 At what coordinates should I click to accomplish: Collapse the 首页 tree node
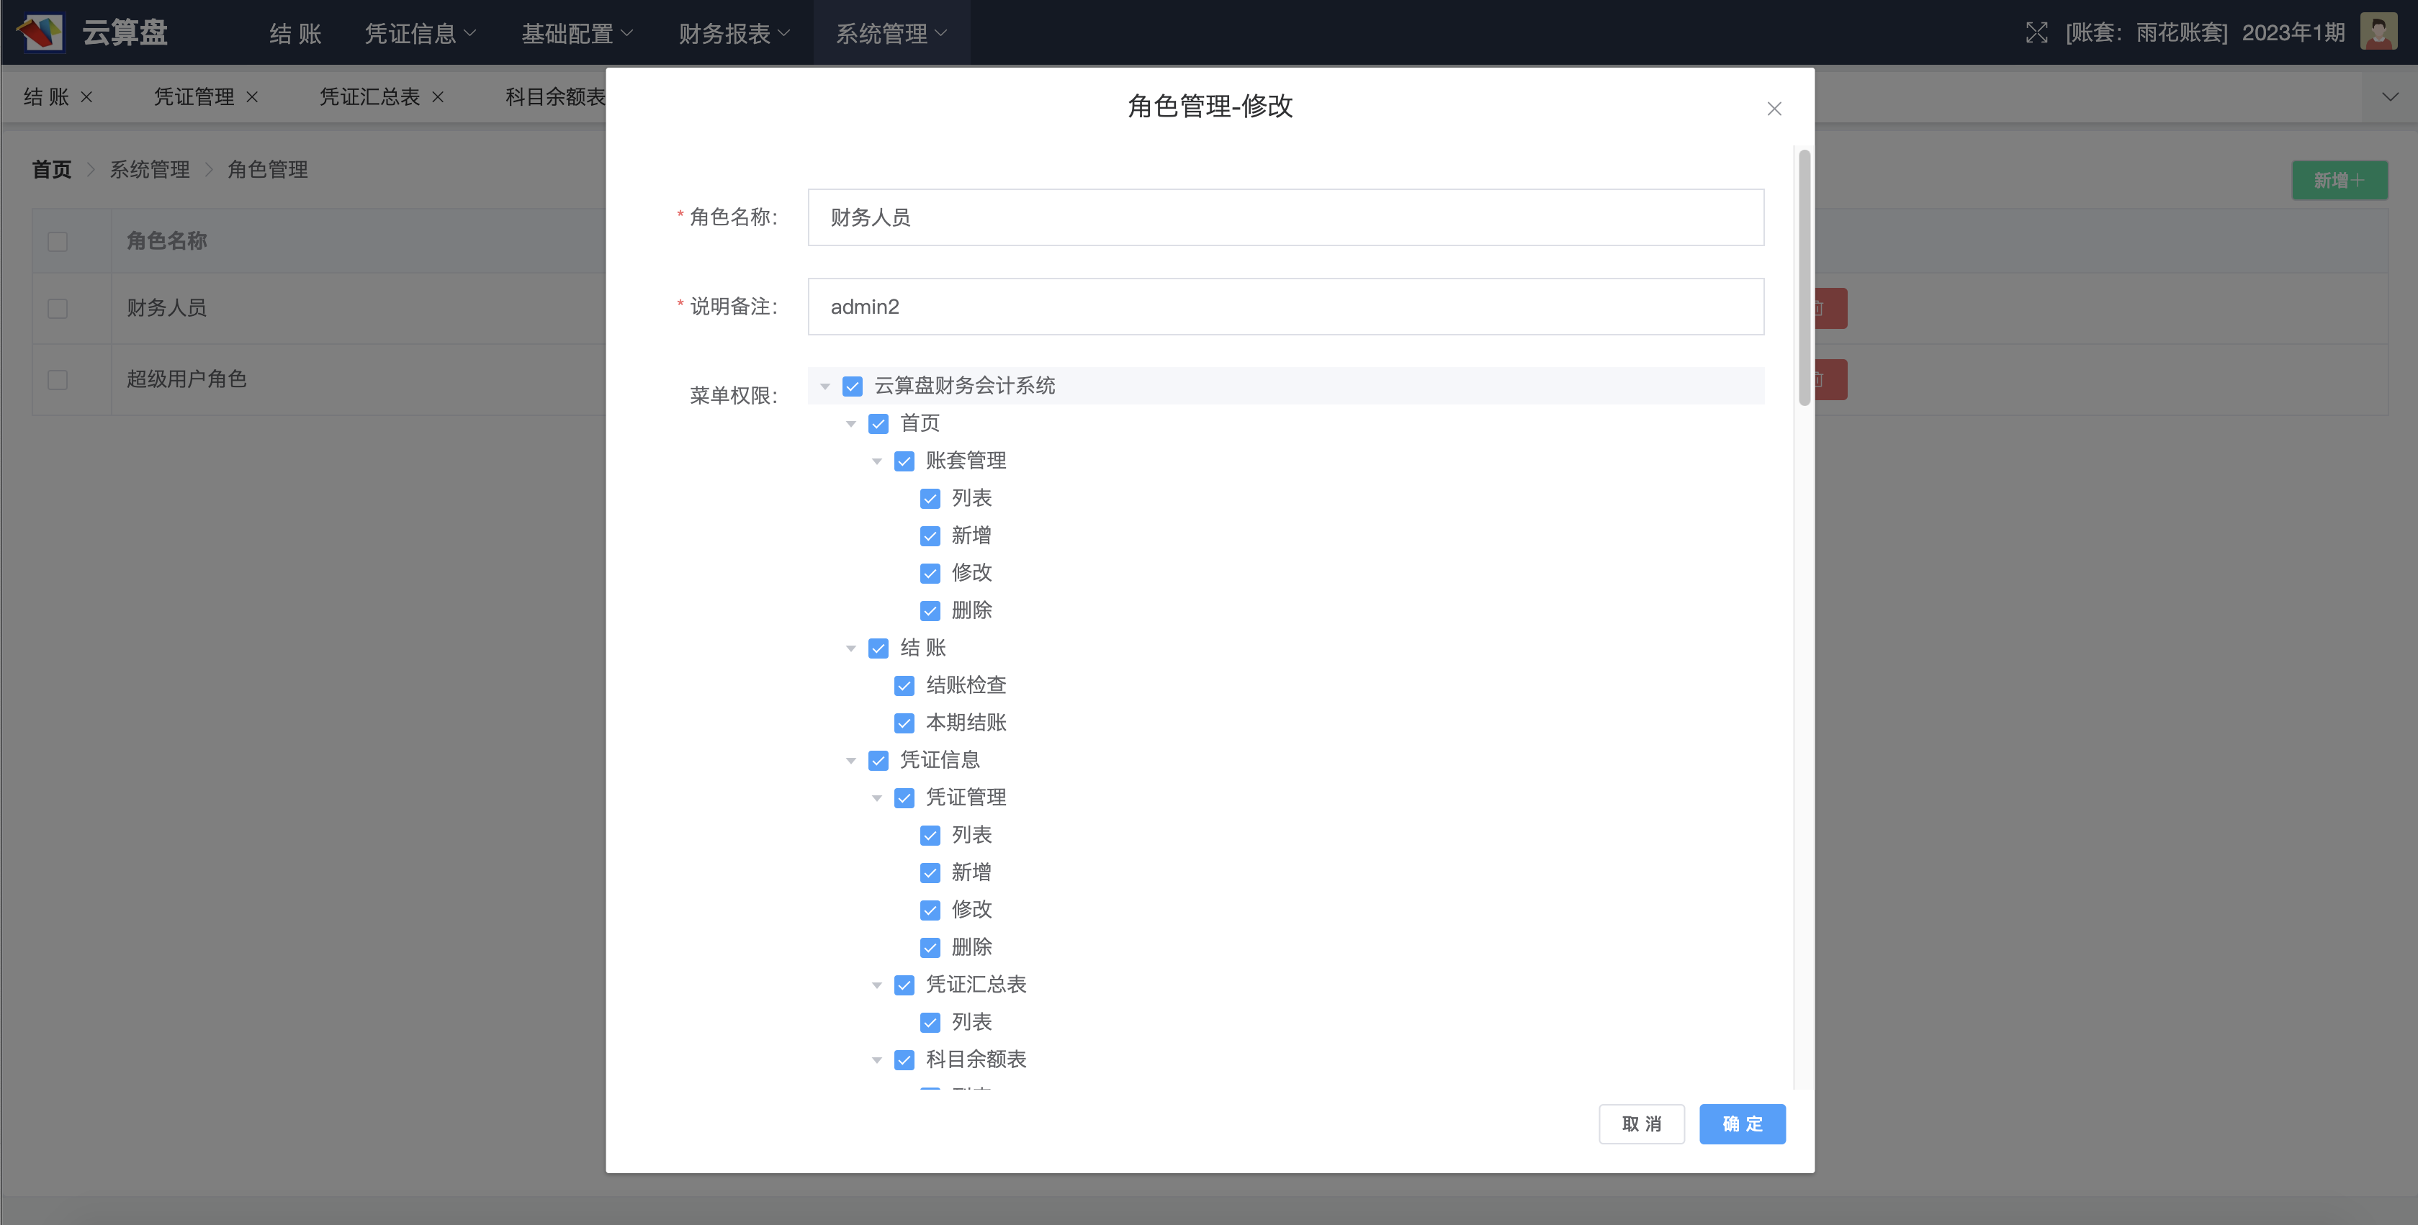pyautogui.click(x=851, y=424)
